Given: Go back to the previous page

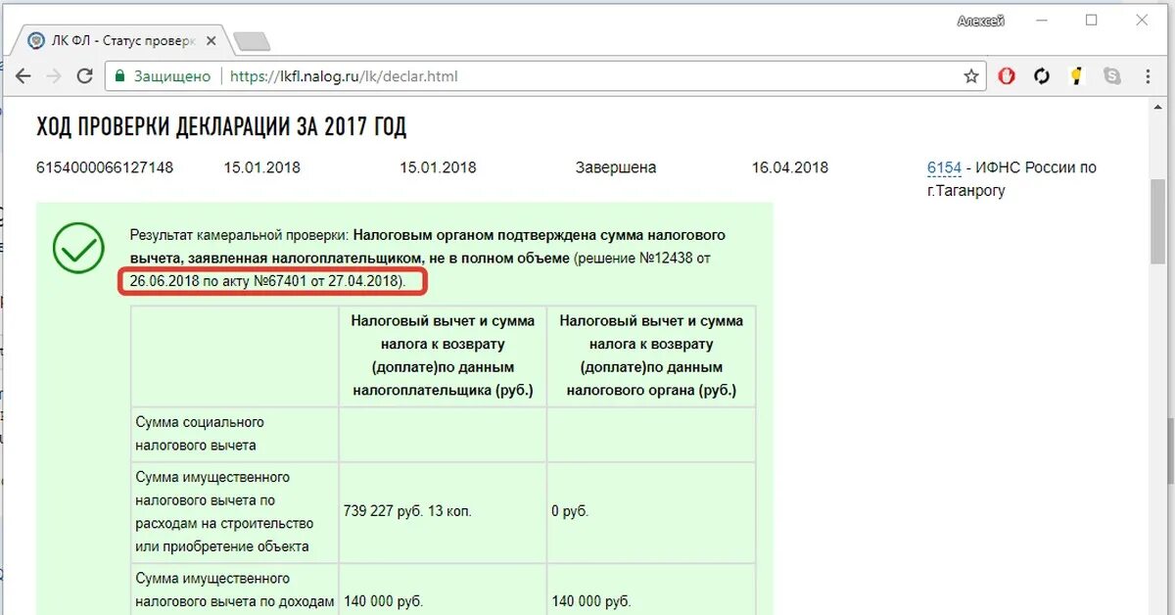Looking at the screenshot, I should (x=24, y=75).
